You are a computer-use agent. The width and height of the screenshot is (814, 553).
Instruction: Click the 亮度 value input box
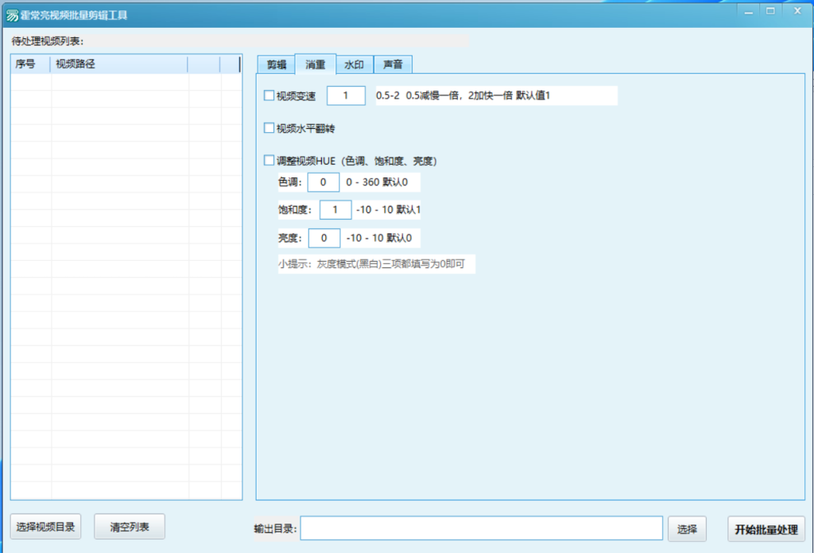point(324,238)
